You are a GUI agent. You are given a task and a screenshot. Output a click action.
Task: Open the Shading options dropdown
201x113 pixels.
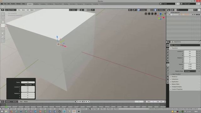click(x=162, y=10)
